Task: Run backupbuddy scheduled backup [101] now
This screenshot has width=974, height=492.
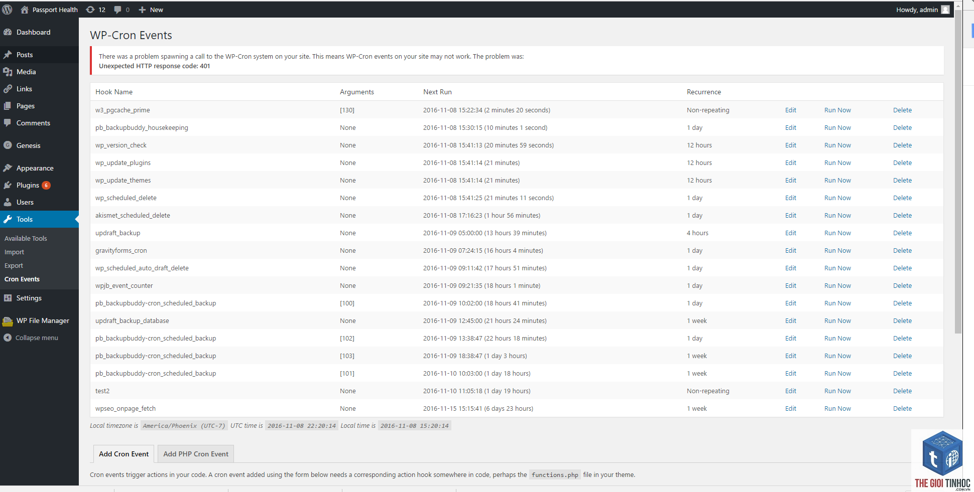Action: coord(837,373)
